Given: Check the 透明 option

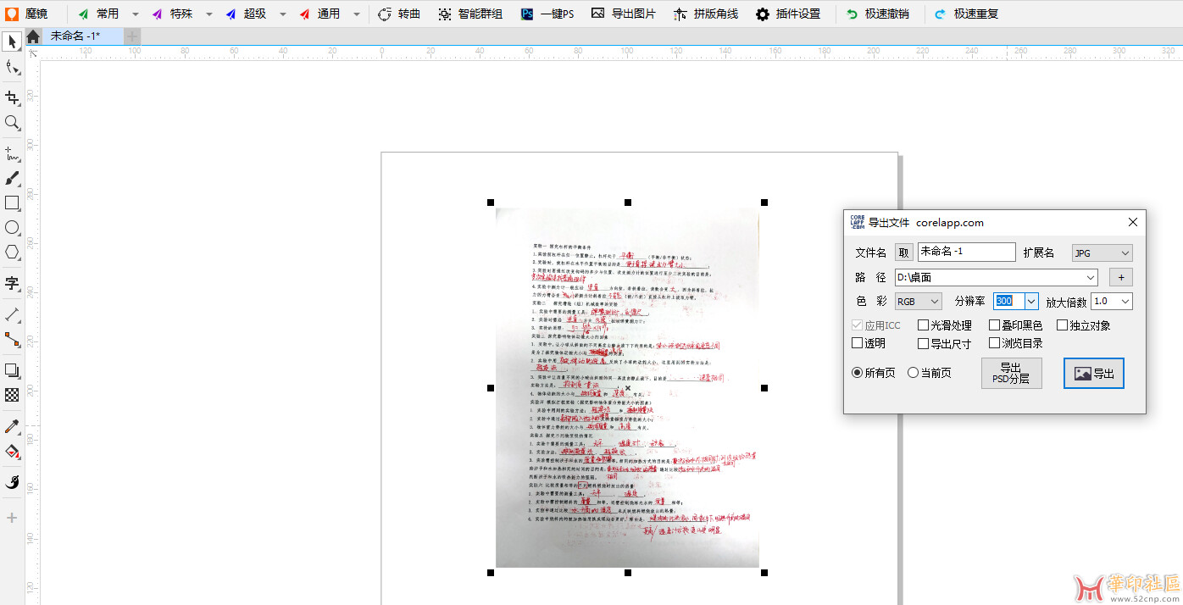Looking at the screenshot, I should point(857,343).
